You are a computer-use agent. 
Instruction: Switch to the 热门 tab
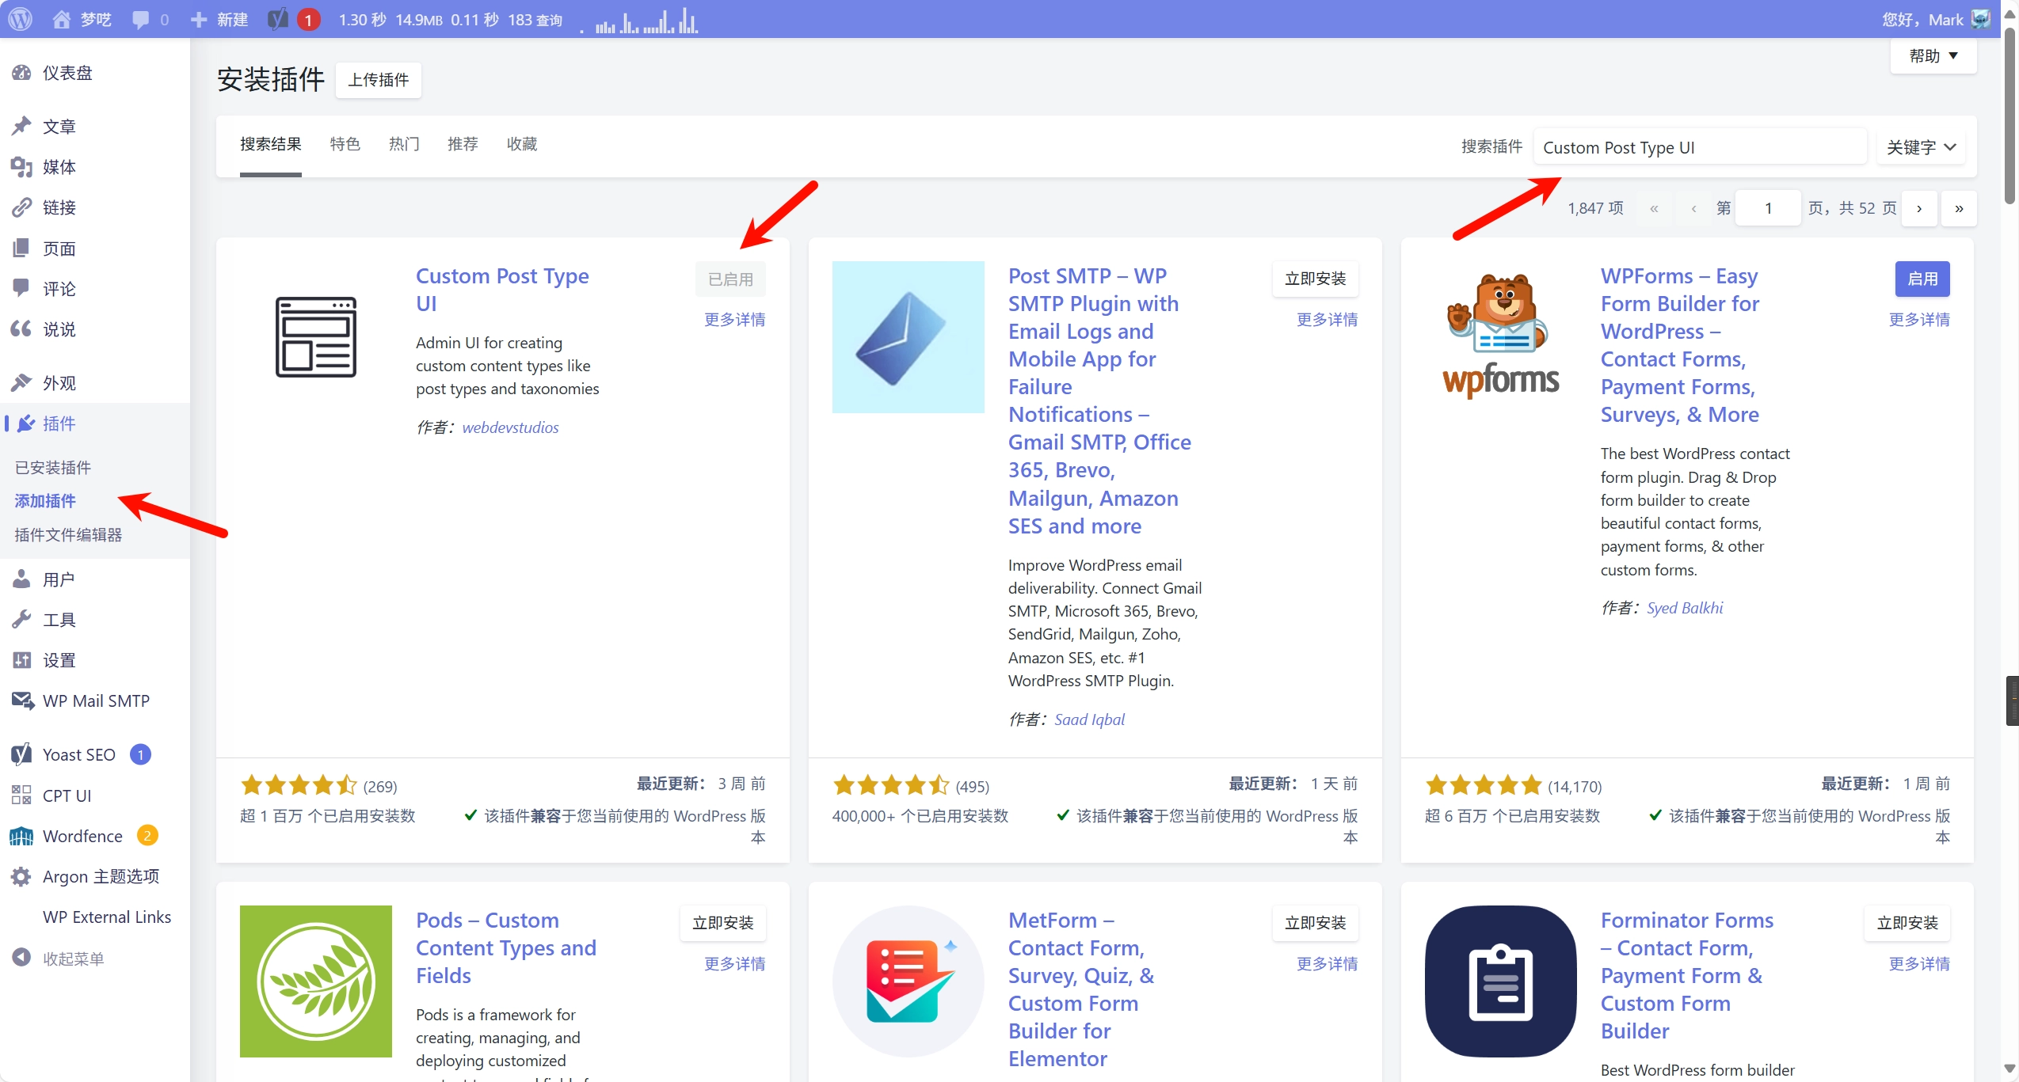click(404, 145)
